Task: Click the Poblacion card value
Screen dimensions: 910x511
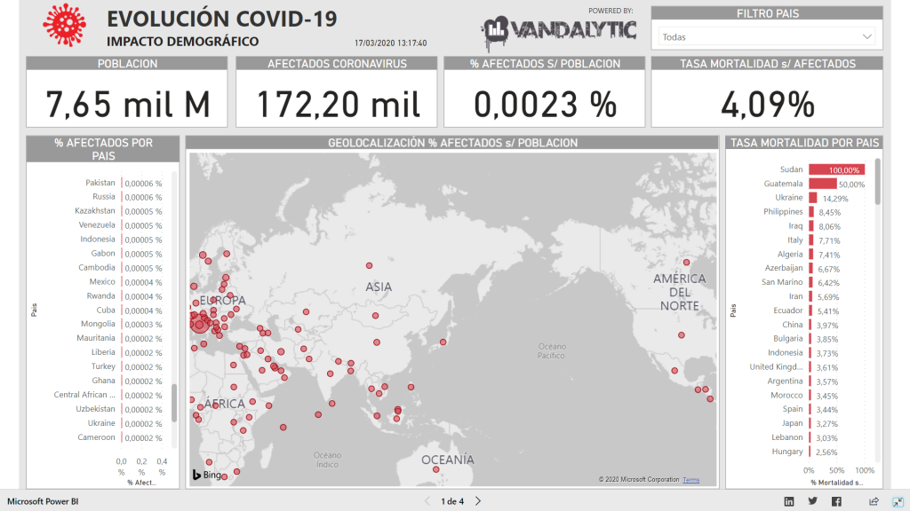Action: tap(127, 105)
